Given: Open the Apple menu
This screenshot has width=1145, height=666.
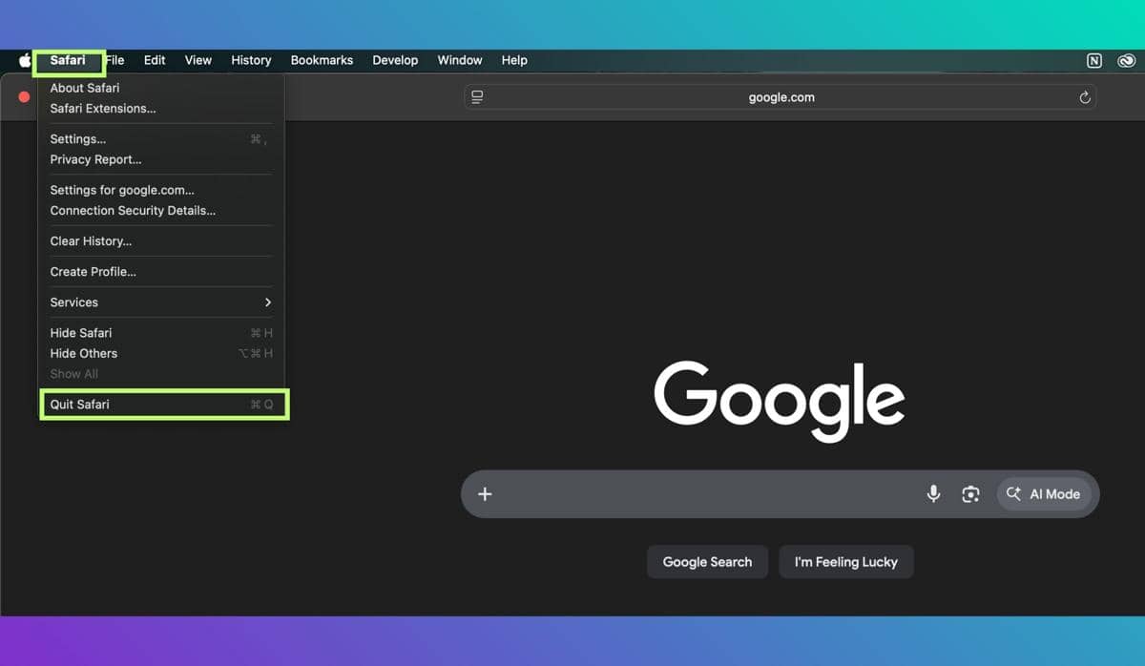Looking at the screenshot, I should (23, 60).
